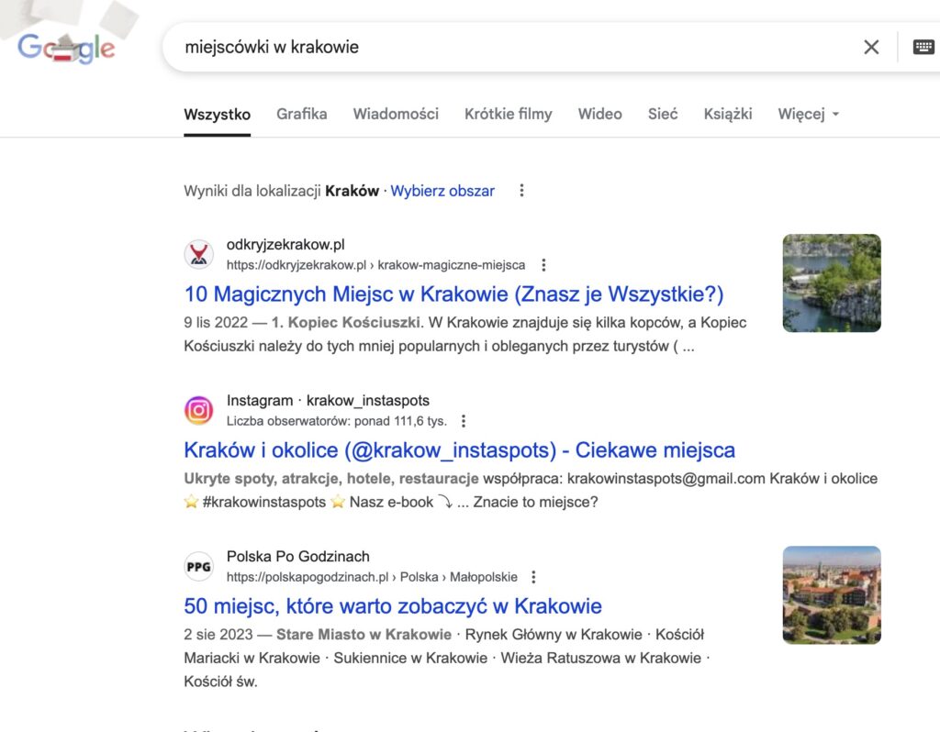This screenshot has height=732, width=940.
Task: Expand the Więcej dropdown menu
Action: click(808, 114)
